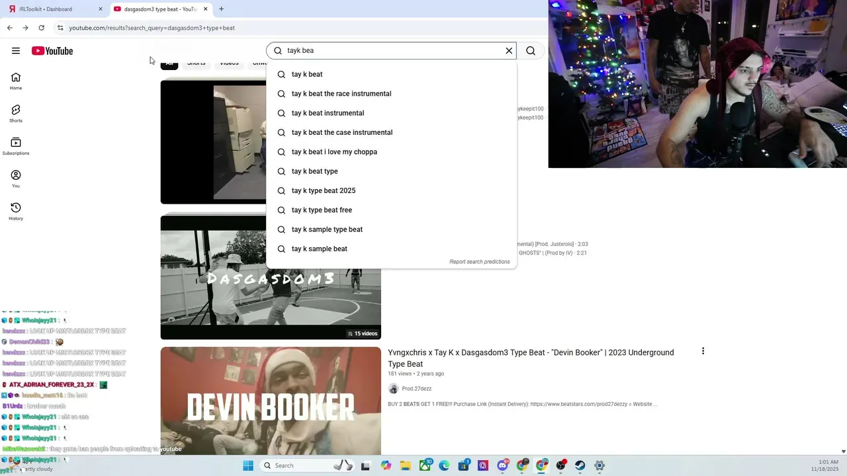
Task: Open Shorts from the sidebar
Action: click(16, 114)
